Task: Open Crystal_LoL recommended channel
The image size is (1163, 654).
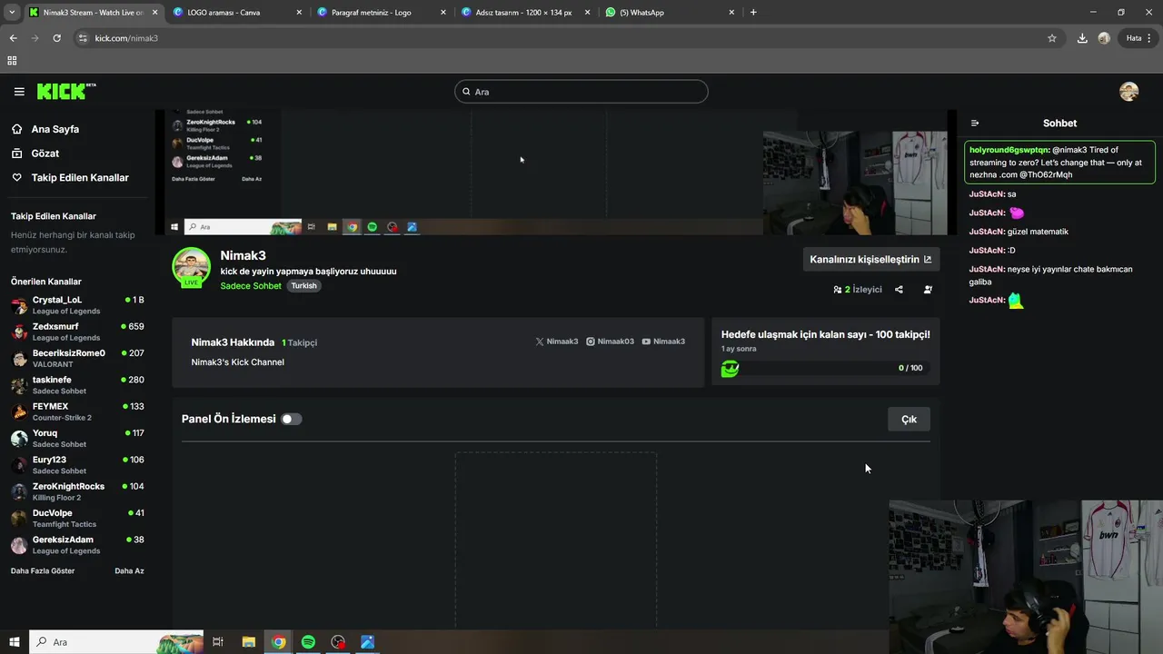Action: (77, 305)
